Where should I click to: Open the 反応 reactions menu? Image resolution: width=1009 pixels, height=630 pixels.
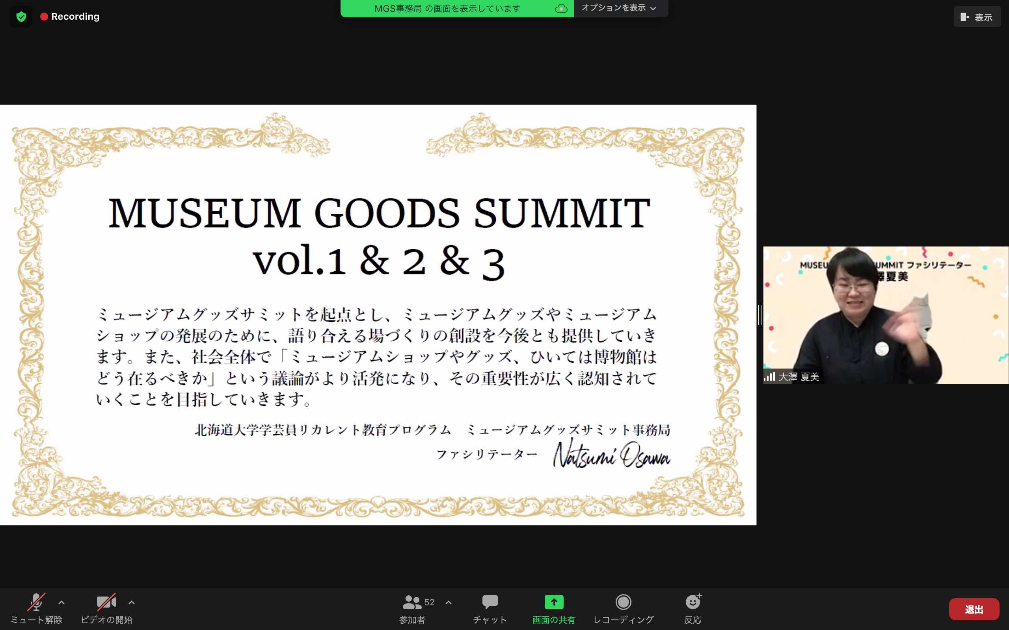[693, 608]
